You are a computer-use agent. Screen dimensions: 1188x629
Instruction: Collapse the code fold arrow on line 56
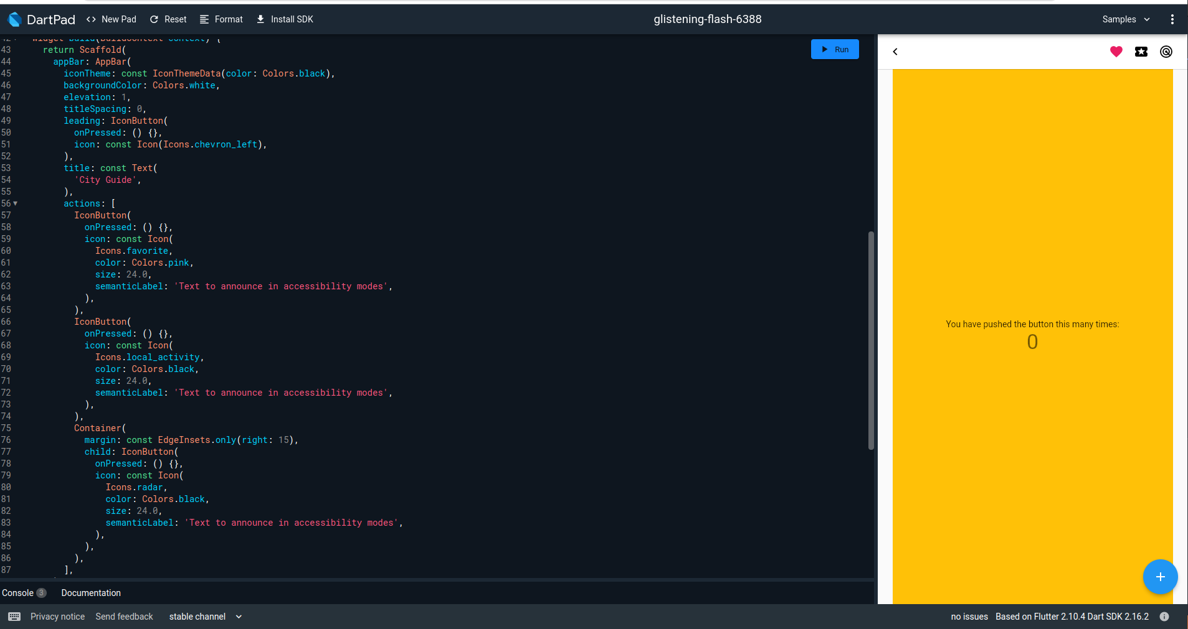(x=16, y=203)
